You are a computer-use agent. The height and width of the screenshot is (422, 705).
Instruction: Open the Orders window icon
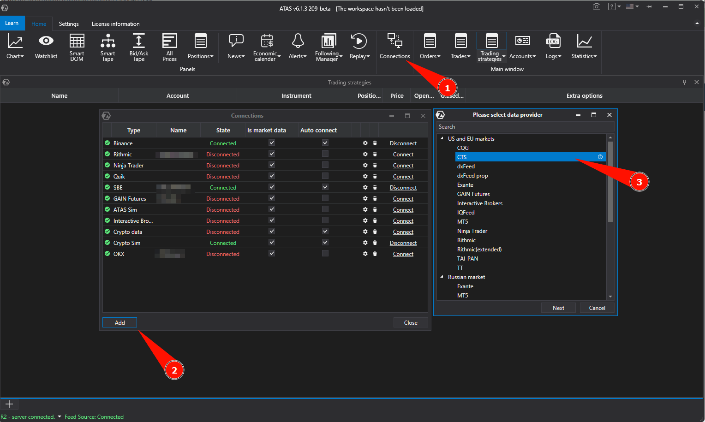point(430,41)
